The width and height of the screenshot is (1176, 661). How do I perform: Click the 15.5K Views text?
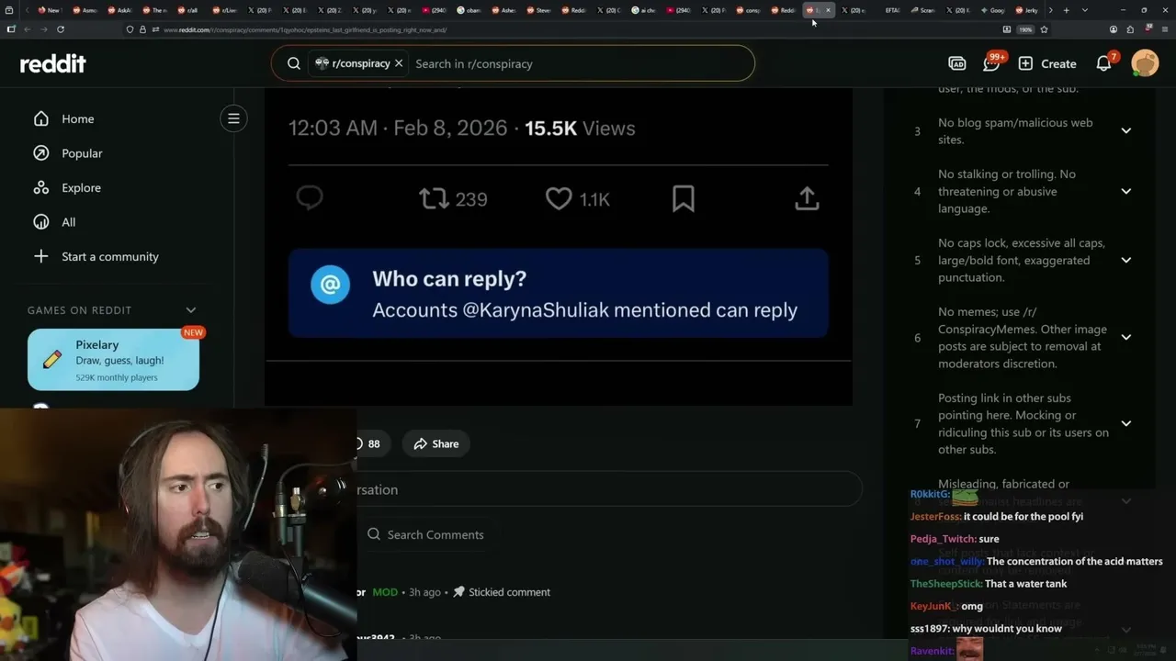pos(580,129)
